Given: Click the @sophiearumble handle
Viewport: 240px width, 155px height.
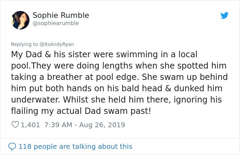Looking at the screenshot, I should [56, 23].
